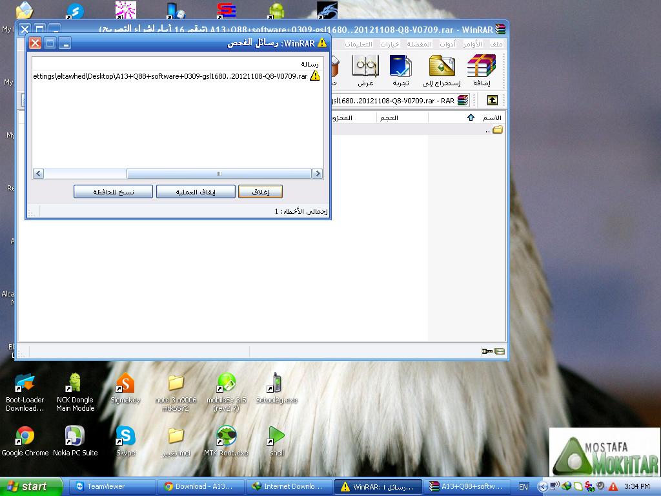Click the red triangle alert tray icon
The height and width of the screenshot is (496, 661).
[613, 486]
